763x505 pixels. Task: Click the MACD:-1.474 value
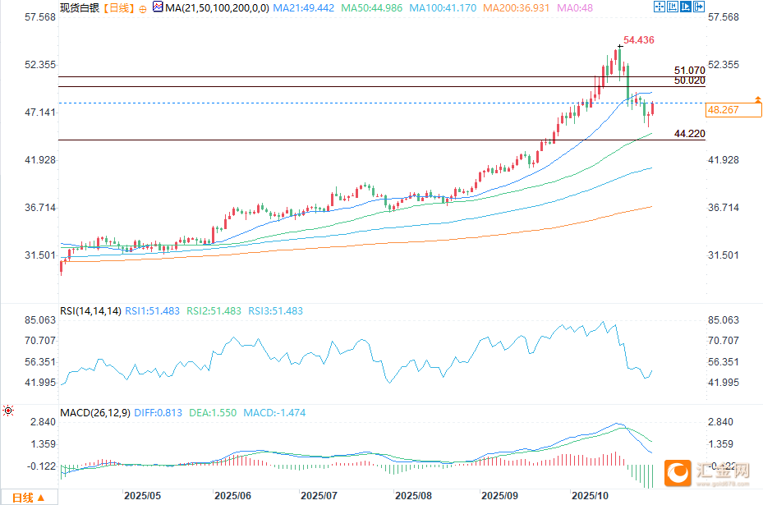(274, 412)
